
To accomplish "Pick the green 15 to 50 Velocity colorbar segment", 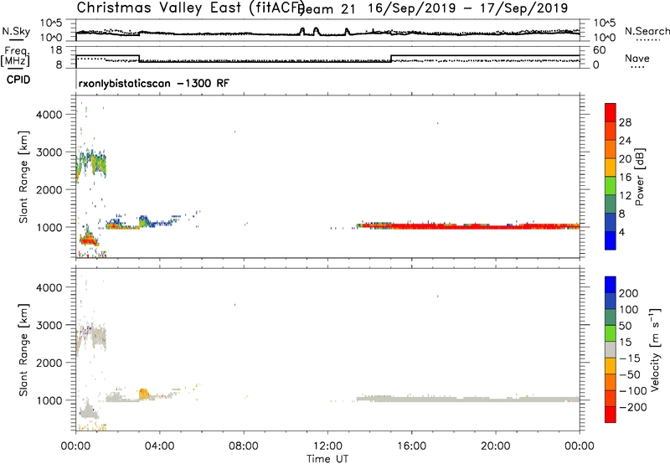I will tap(611, 333).
